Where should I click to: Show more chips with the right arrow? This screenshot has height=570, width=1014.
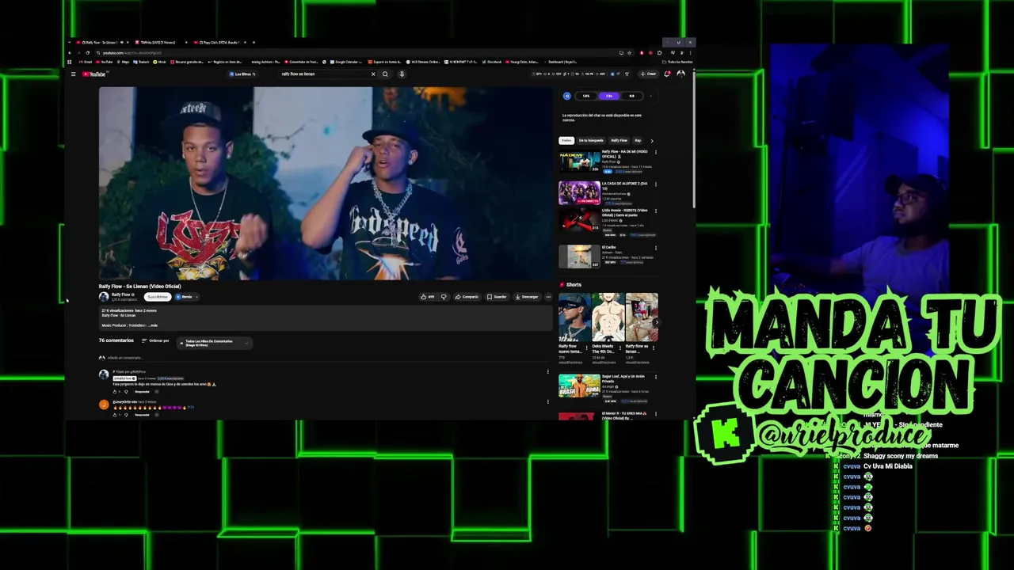pos(652,141)
